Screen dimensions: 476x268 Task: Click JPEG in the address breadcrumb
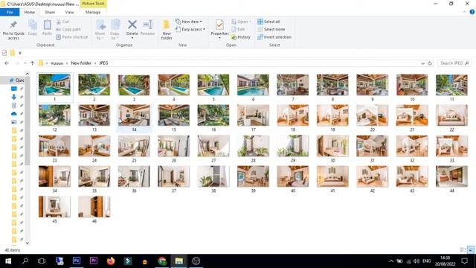click(x=103, y=63)
